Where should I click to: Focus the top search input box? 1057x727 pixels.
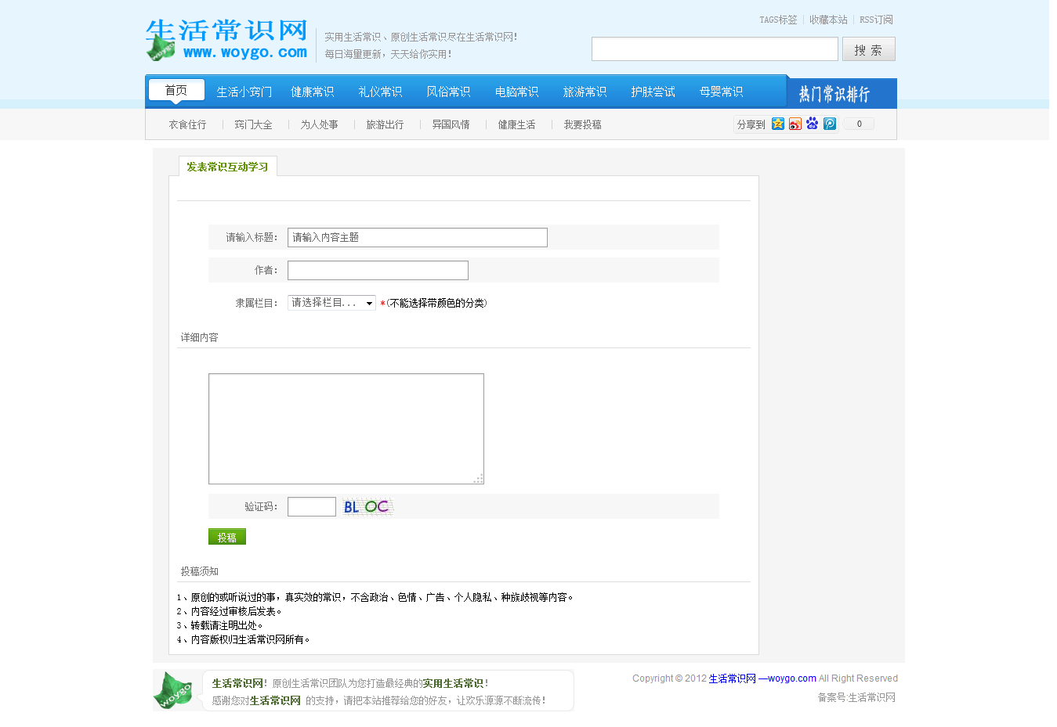715,49
